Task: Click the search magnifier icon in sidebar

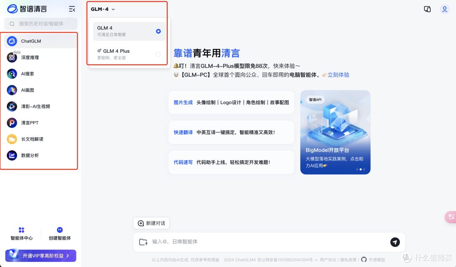Action: [12, 24]
